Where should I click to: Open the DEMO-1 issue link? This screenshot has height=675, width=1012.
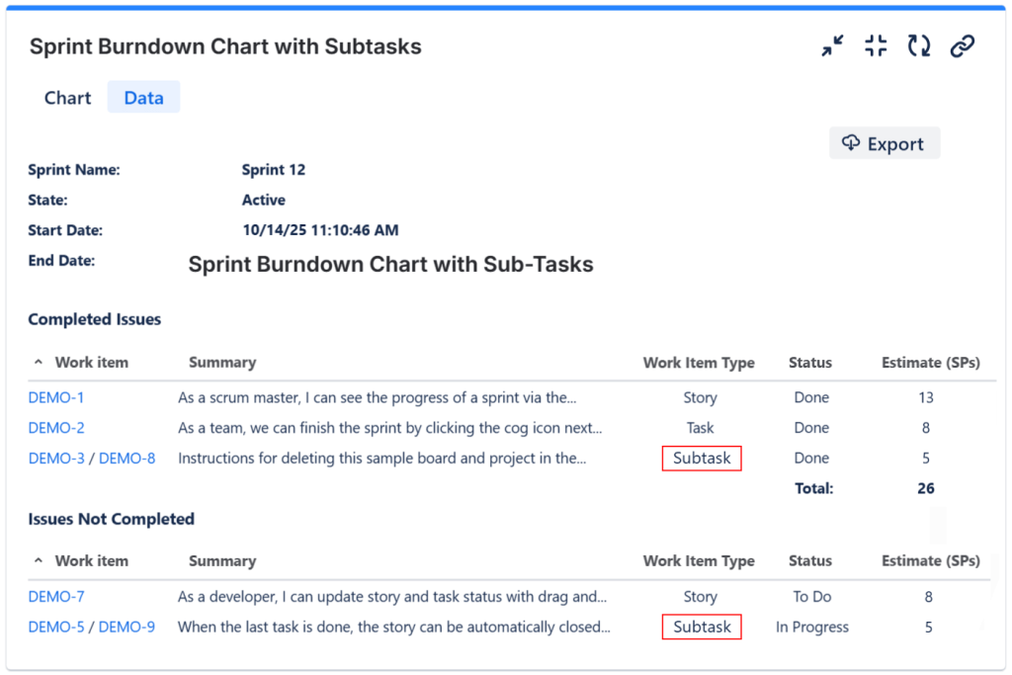(x=56, y=398)
